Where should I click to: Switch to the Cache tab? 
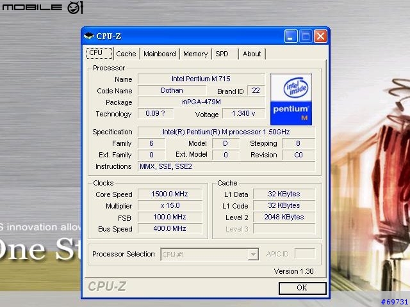(126, 54)
